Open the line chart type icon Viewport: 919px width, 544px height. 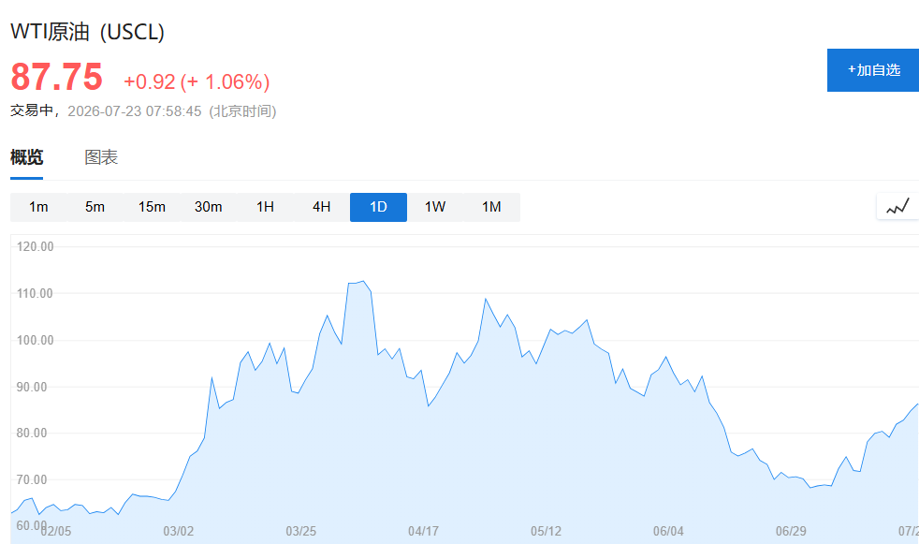click(x=897, y=206)
